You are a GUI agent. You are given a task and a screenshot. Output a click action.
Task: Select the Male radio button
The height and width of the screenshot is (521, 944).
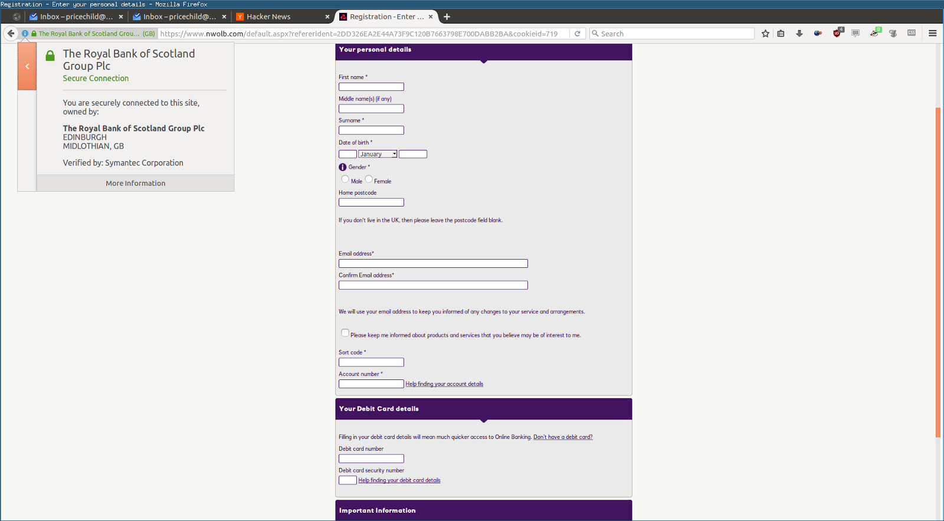click(x=345, y=179)
